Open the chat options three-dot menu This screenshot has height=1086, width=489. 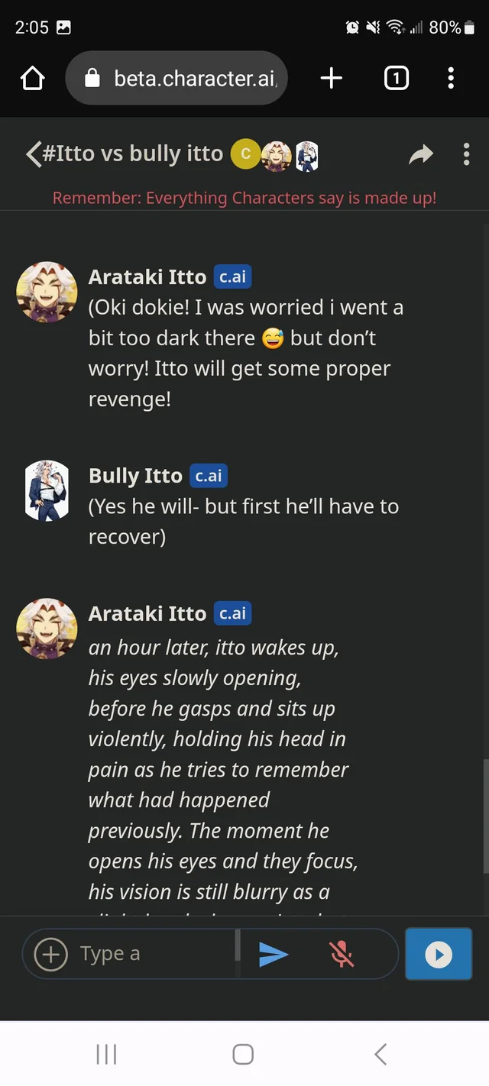(466, 154)
